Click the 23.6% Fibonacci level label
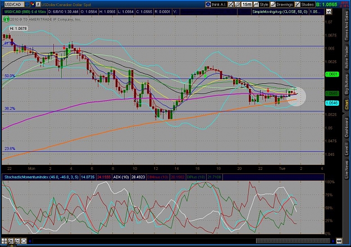This screenshot has width=351, height=247. click(x=10, y=149)
